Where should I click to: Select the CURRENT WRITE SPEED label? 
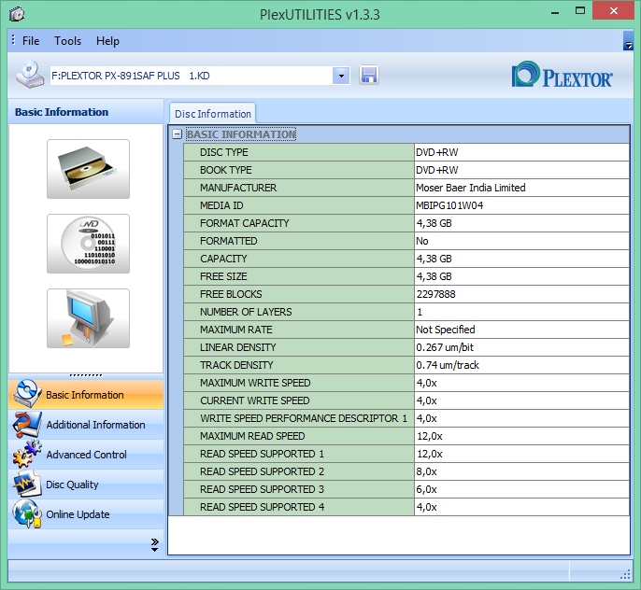pyautogui.click(x=255, y=400)
